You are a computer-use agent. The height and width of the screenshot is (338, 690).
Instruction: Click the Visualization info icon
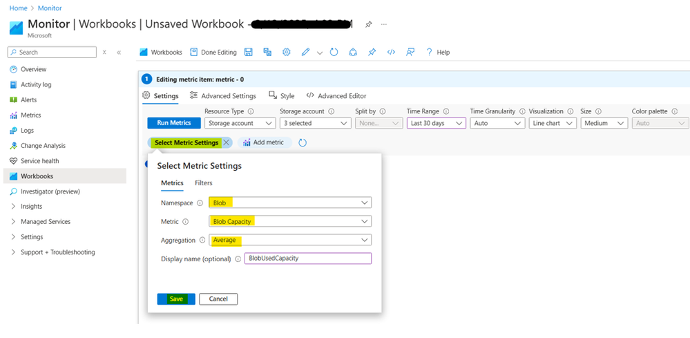coord(571,112)
